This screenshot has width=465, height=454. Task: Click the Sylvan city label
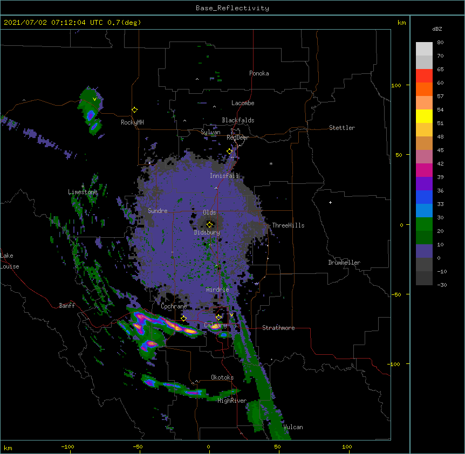[210, 132]
